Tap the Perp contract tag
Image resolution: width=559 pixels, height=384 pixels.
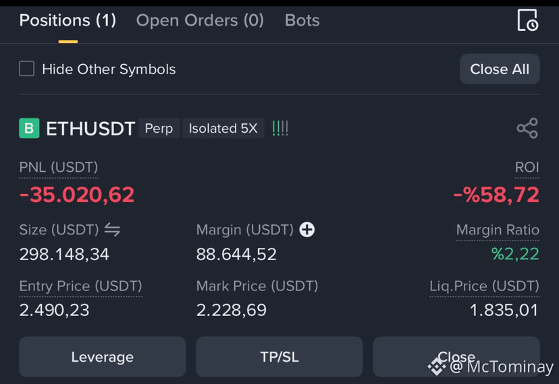(x=159, y=128)
